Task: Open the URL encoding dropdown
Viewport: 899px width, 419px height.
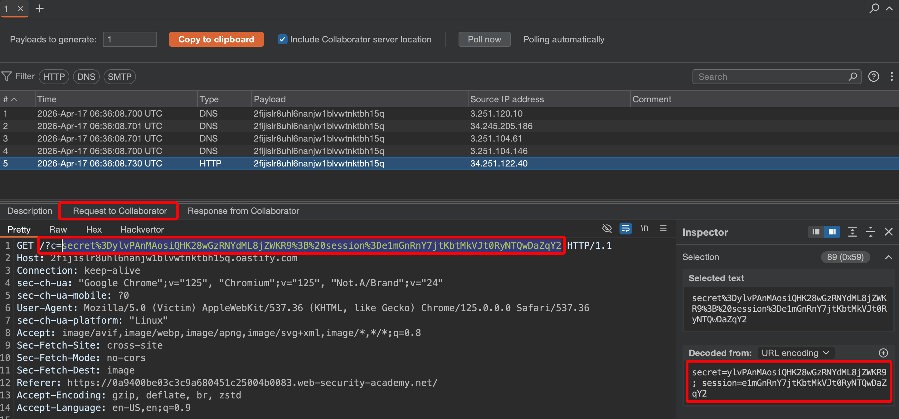Action: [x=795, y=353]
